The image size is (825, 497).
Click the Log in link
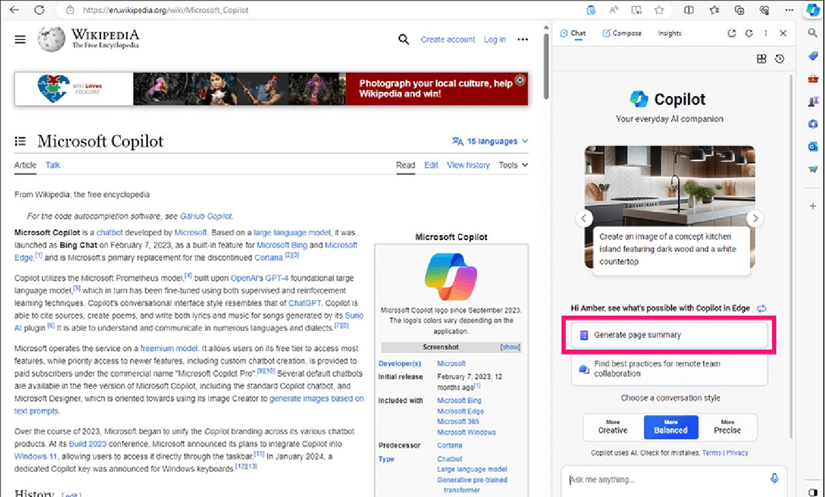point(494,40)
